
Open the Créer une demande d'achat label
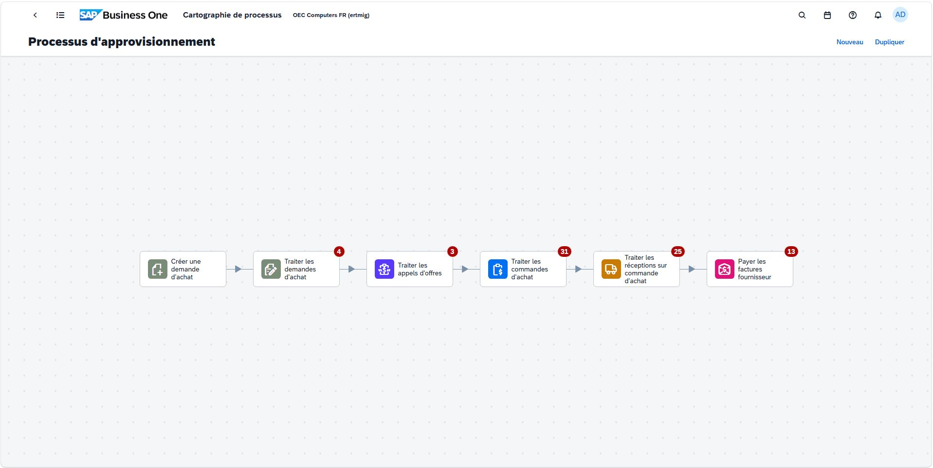pos(186,269)
